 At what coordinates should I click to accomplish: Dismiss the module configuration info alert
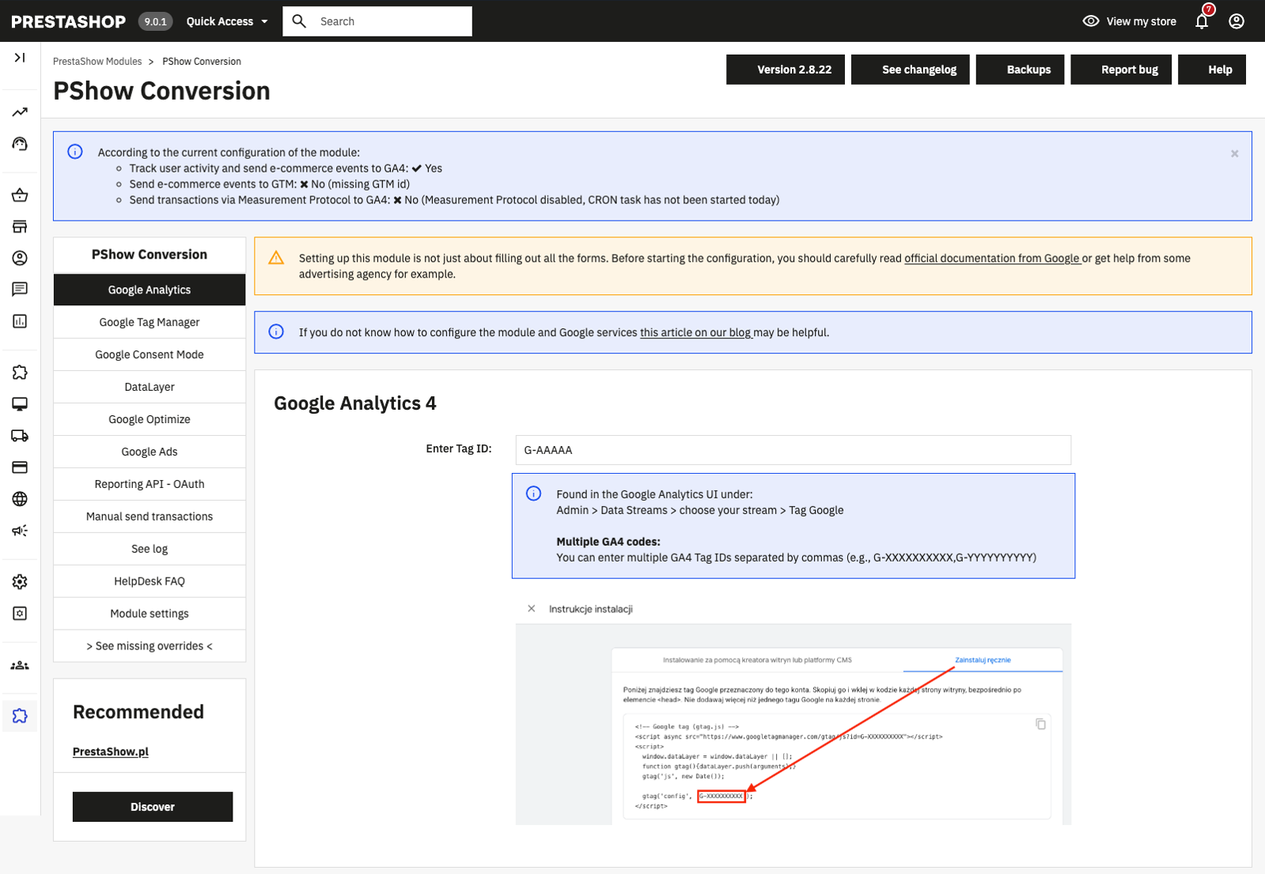[x=1234, y=153]
